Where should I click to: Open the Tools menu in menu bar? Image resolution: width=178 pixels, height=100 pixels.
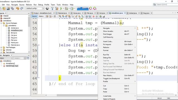(x=59, y=5)
